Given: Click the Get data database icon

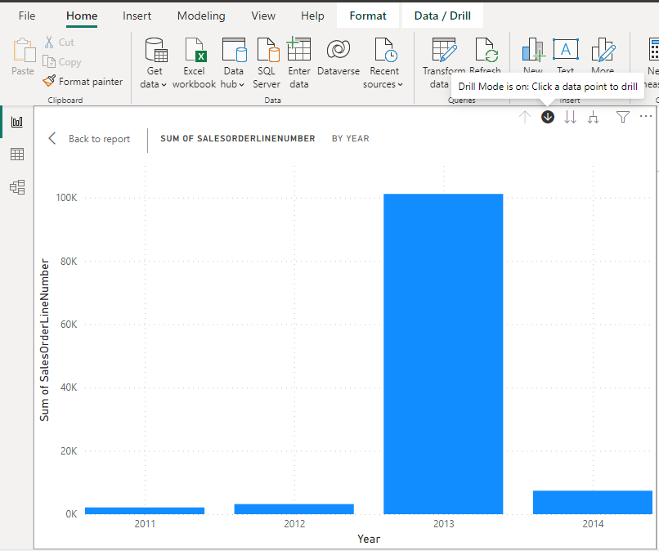Looking at the screenshot, I should click(156, 50).
